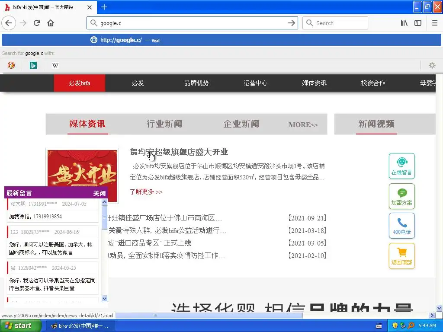The width and height of the screenshot is (443, 332).
Task: Click the address bar with google.c
Action: [x=192, y=23]
